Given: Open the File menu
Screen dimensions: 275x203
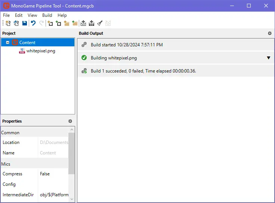Looking at the screenshot, I should [6, 15].
